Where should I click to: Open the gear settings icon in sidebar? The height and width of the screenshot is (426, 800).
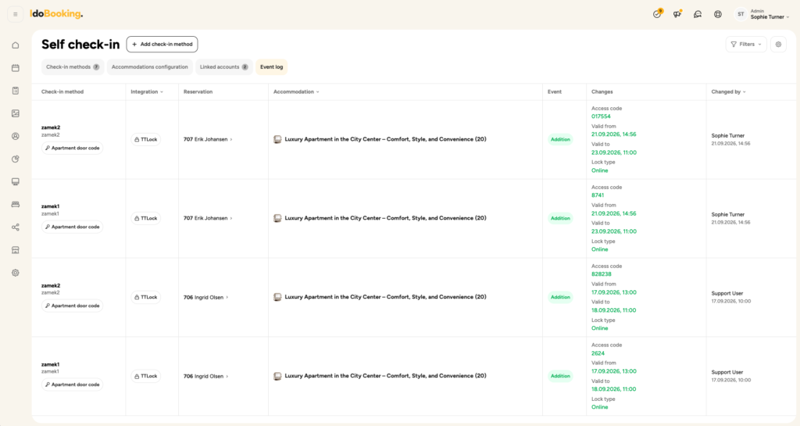[16, 273]
